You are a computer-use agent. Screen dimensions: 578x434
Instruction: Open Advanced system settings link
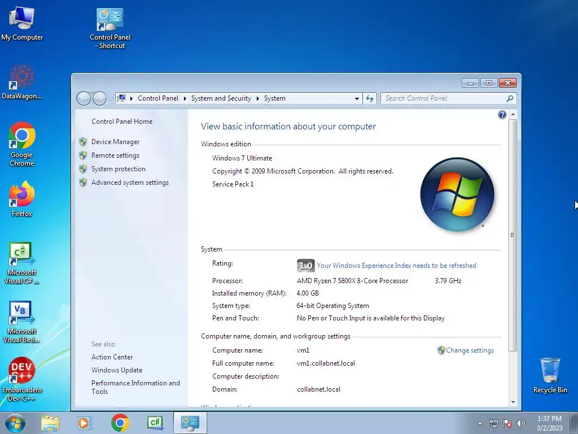point(130,183)
